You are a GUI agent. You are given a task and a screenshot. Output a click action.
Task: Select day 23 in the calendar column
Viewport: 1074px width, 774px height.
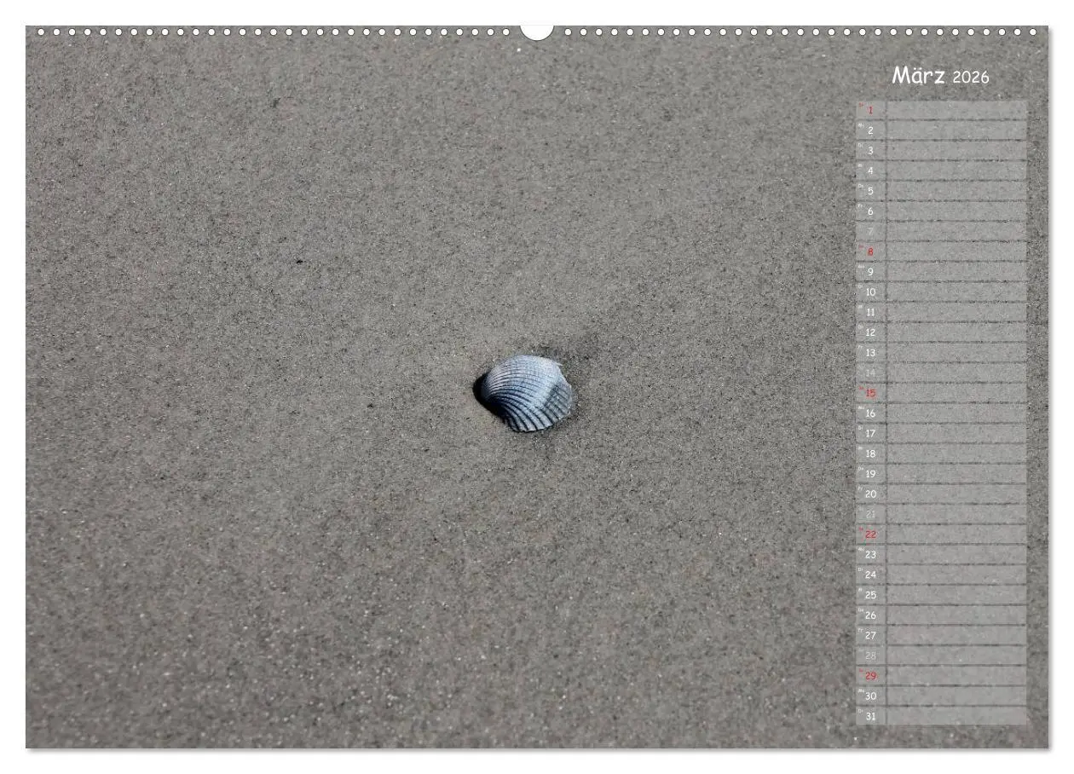click(x=870, y=555)
